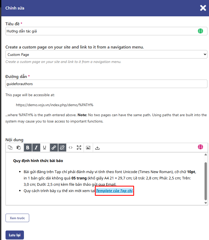Expand the Custom Page dropdown
209x240 pixels.
[106, 55]
